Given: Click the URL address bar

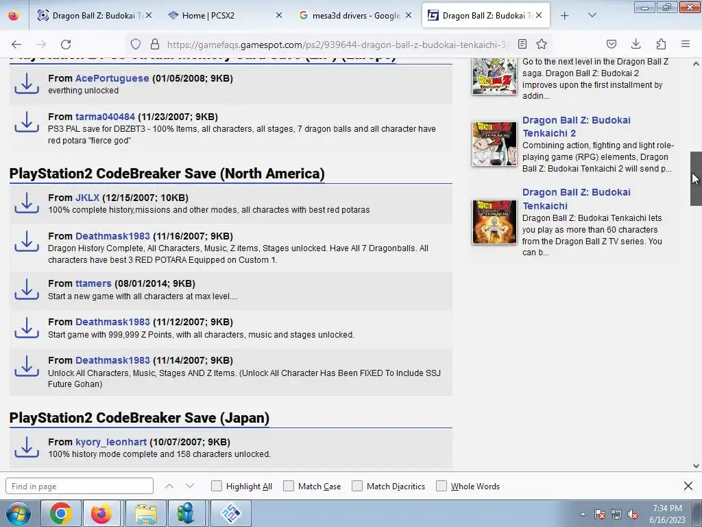Looking at the screenshot, I should pyautogui.click(x=338, y=44).
